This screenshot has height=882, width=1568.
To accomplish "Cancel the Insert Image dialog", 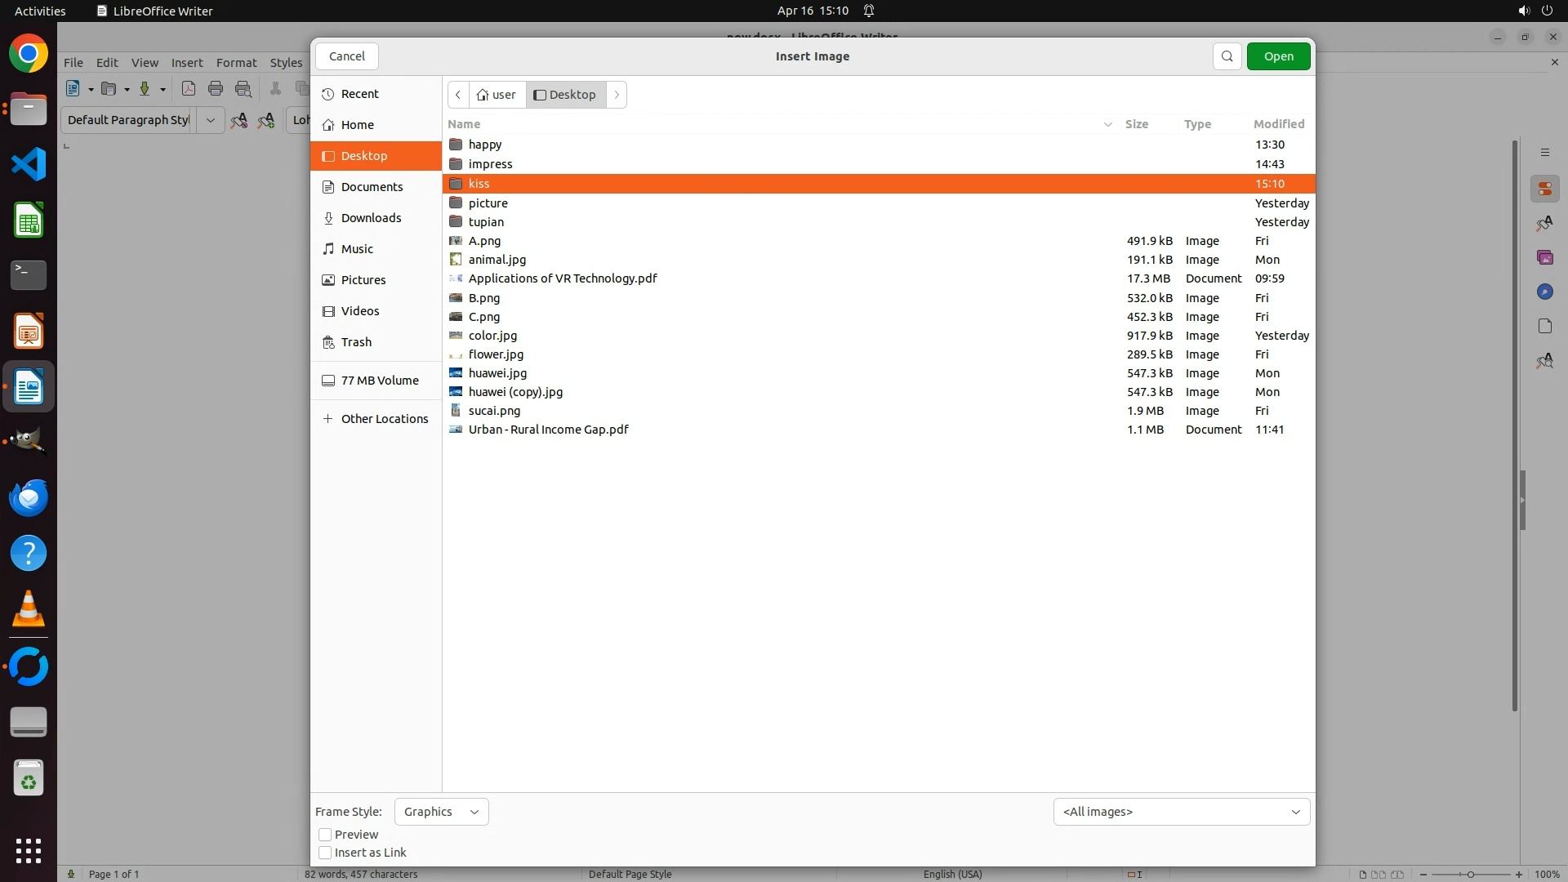I will click(x=346, y=56).
